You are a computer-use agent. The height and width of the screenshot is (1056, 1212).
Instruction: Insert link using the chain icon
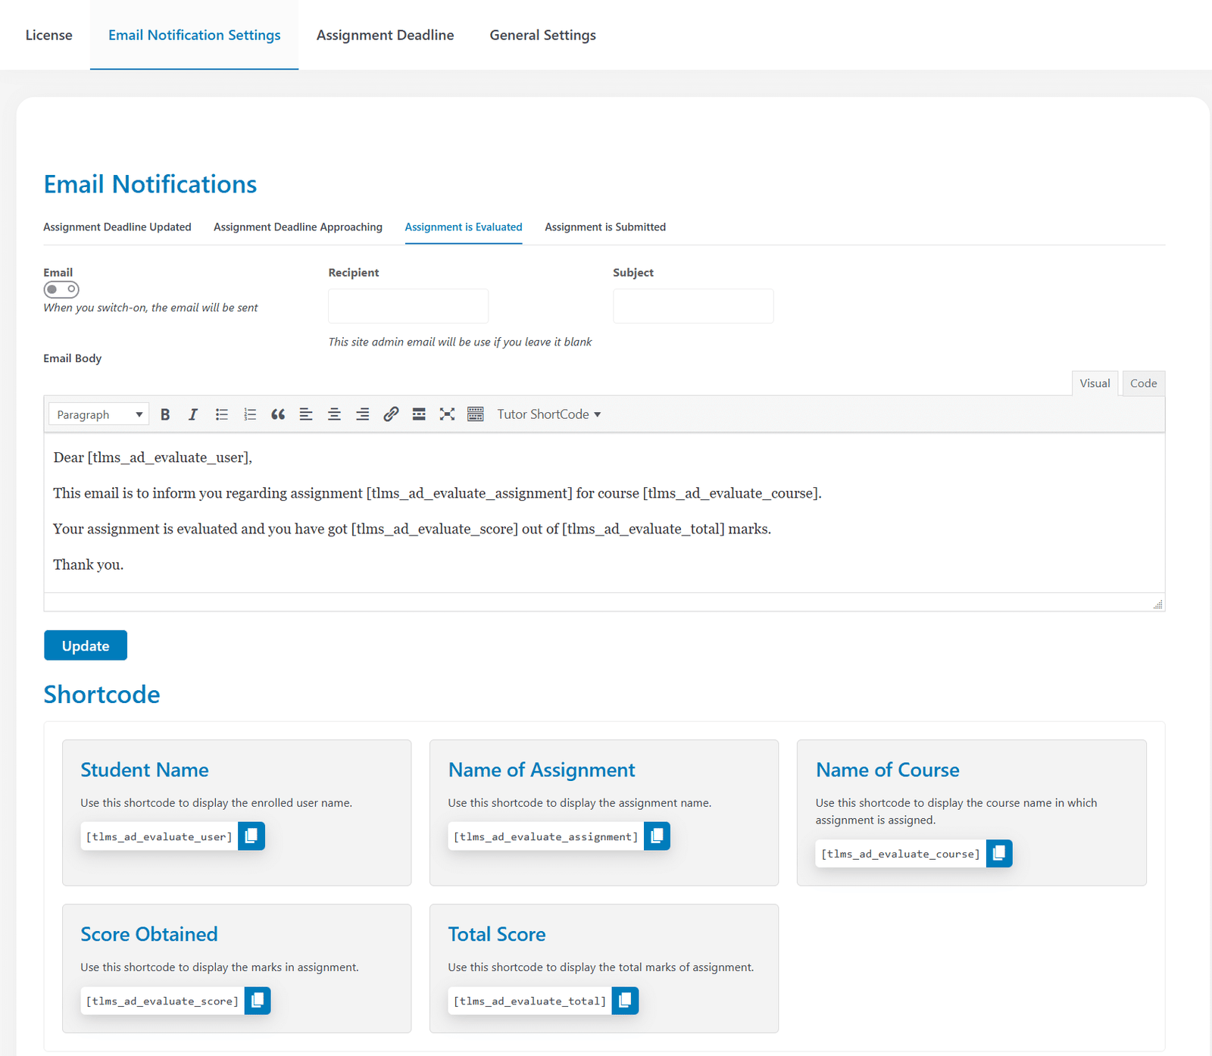(391, 414)
